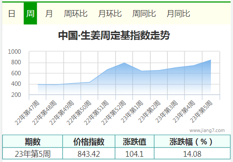The image size is (233, 162).
Task: Click the 23年第3周 axis label
Action: tap(166, 112)
